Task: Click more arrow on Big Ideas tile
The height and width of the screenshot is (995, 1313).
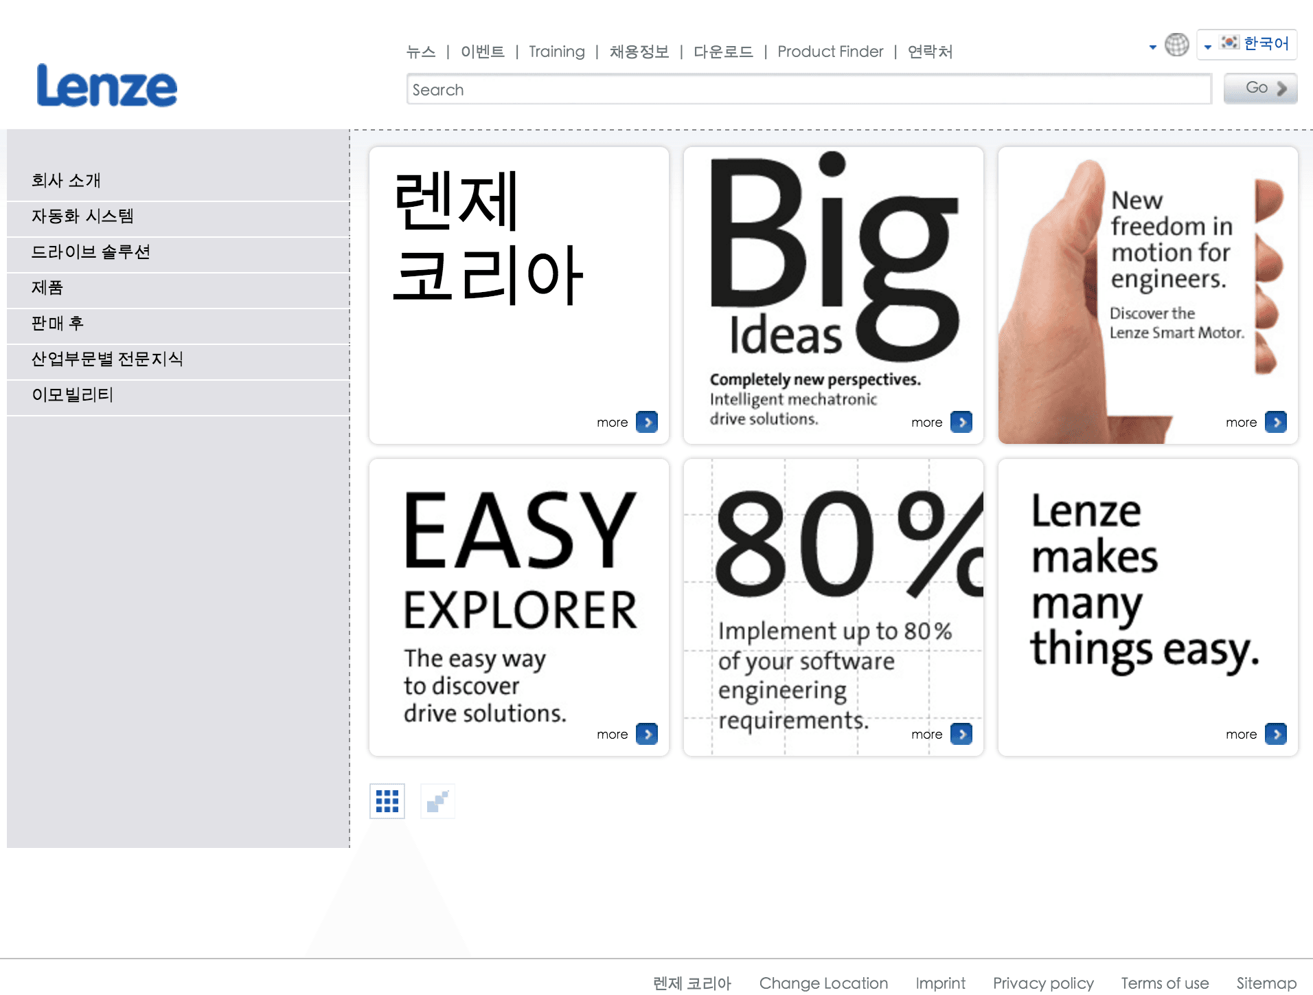Action: point(961,422)
